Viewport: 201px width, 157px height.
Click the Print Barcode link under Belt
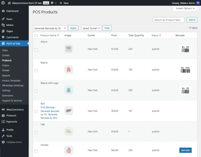click(x=48, y=107)
